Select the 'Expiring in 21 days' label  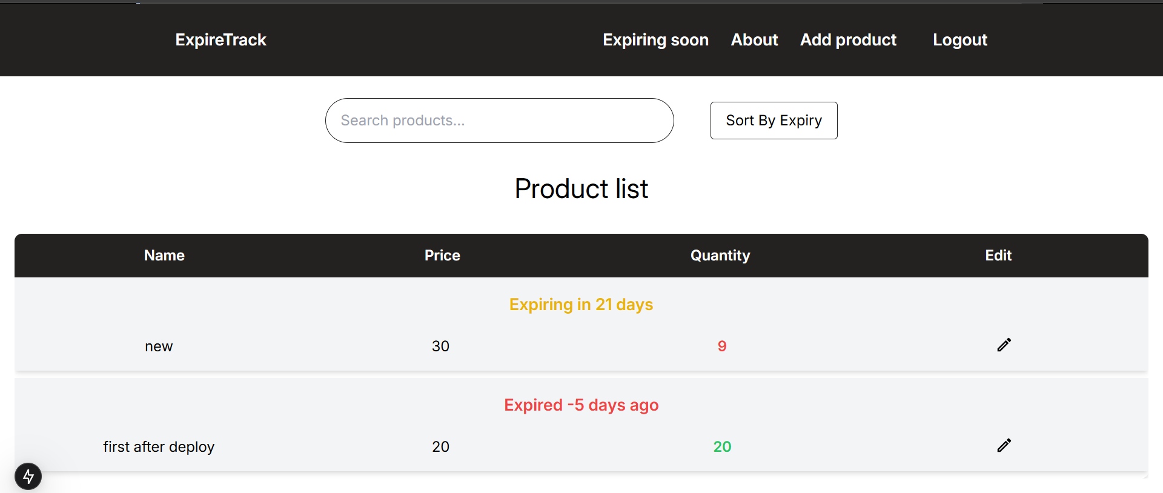pyautogui.click(x=581, y=304)
